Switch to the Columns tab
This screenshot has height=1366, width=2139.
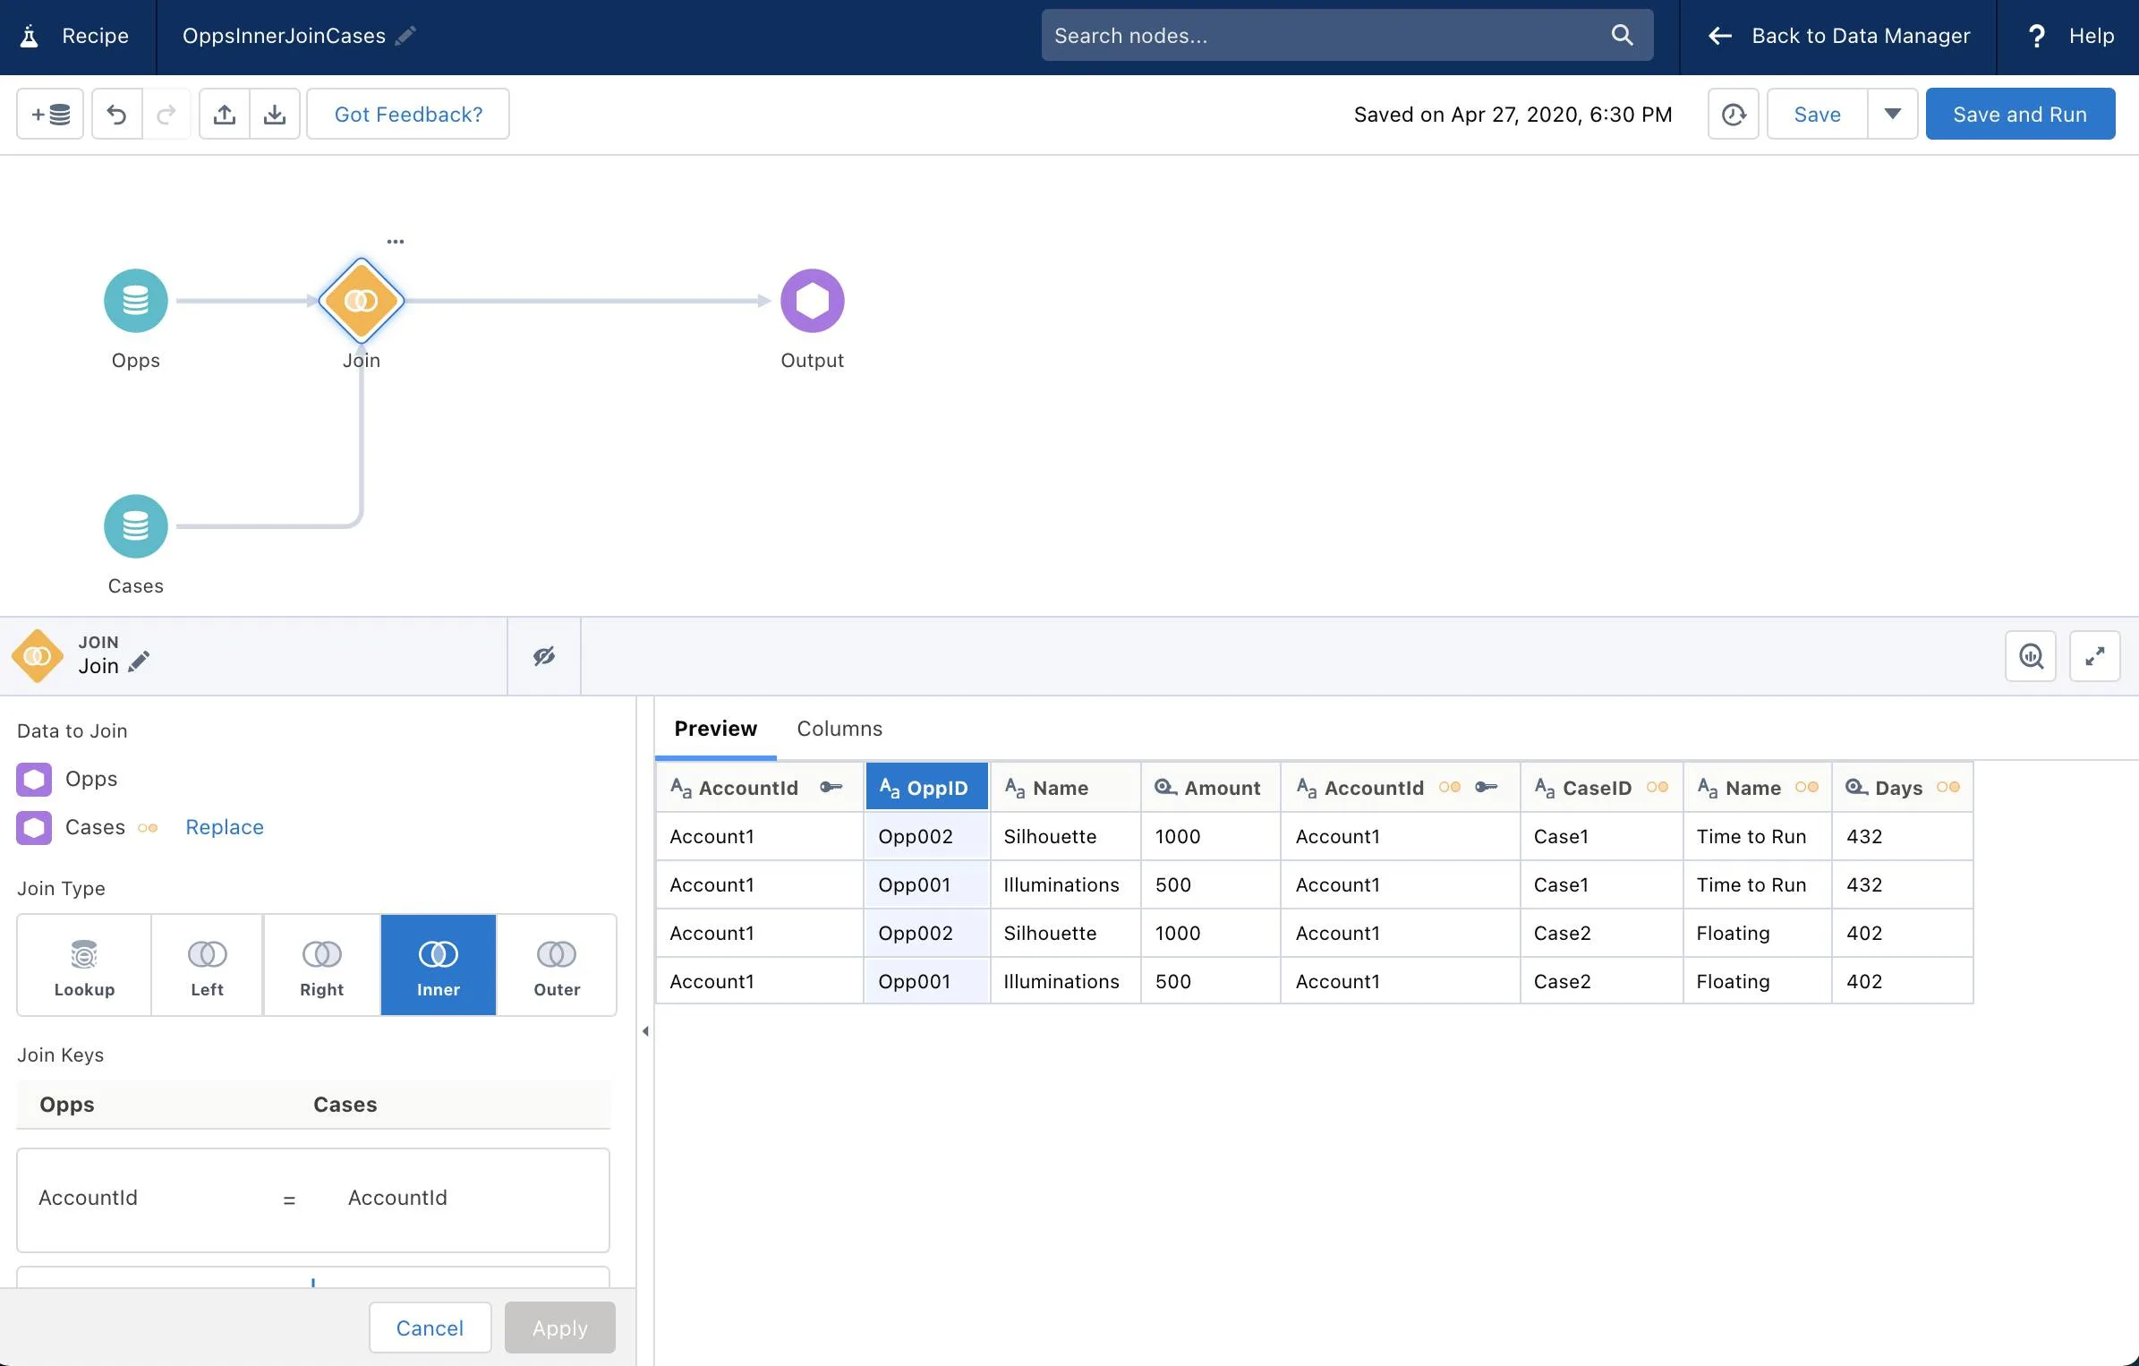839,727
